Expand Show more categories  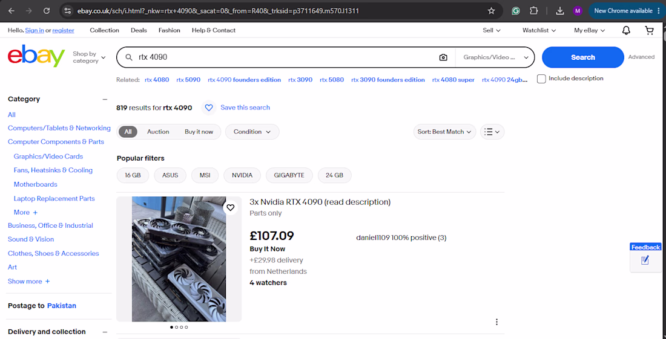coord(28,282)
